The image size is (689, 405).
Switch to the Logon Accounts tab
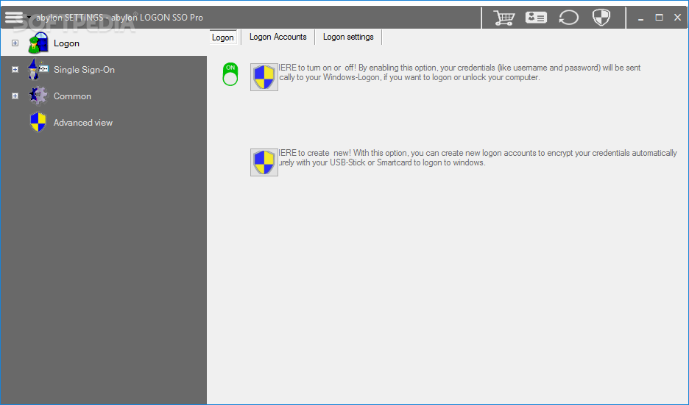click(x=278, y=37)
